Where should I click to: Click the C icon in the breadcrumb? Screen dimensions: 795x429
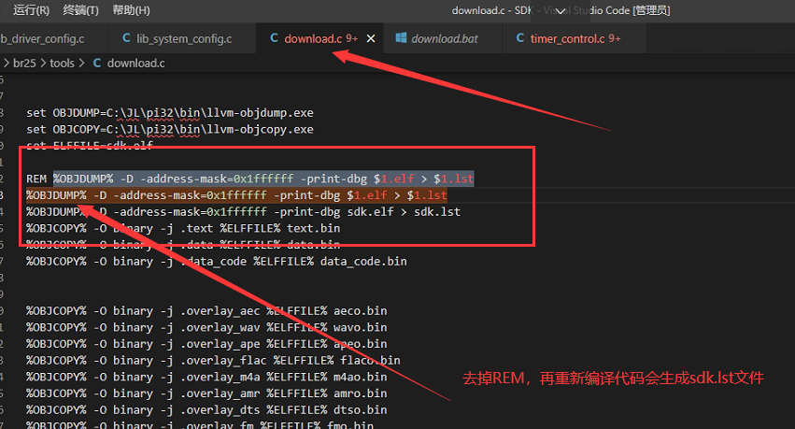coord(97,63)
